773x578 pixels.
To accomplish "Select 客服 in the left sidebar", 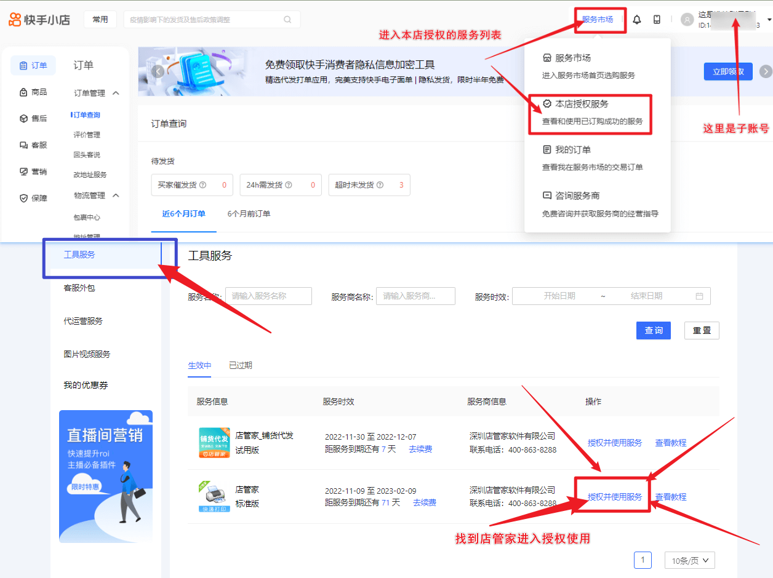I will [33, 145].
